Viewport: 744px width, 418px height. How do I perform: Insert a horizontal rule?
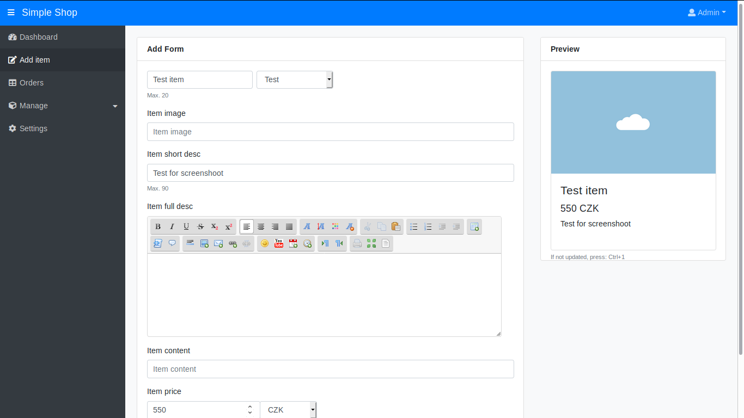coord(190,243)
